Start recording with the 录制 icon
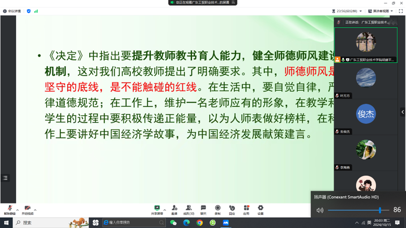 217,209
